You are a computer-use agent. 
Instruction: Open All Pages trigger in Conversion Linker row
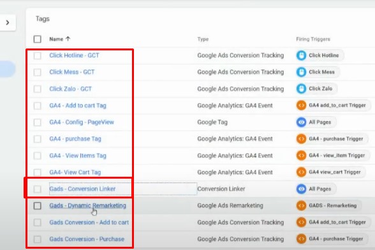316,189
